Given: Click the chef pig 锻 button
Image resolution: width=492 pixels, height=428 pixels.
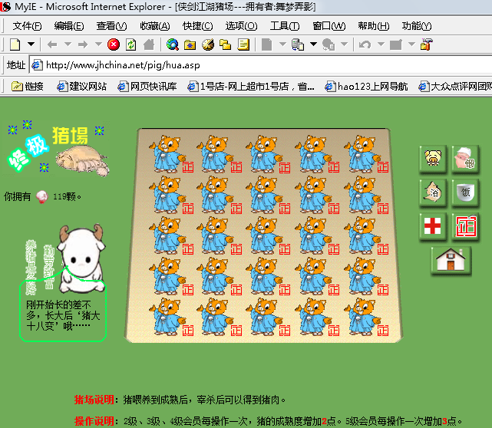Looking at the screenshot, I should 465,159.
